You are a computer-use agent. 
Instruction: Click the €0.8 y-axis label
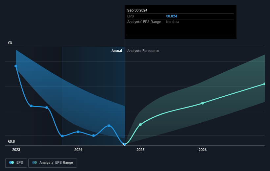(x=12, y=141)
